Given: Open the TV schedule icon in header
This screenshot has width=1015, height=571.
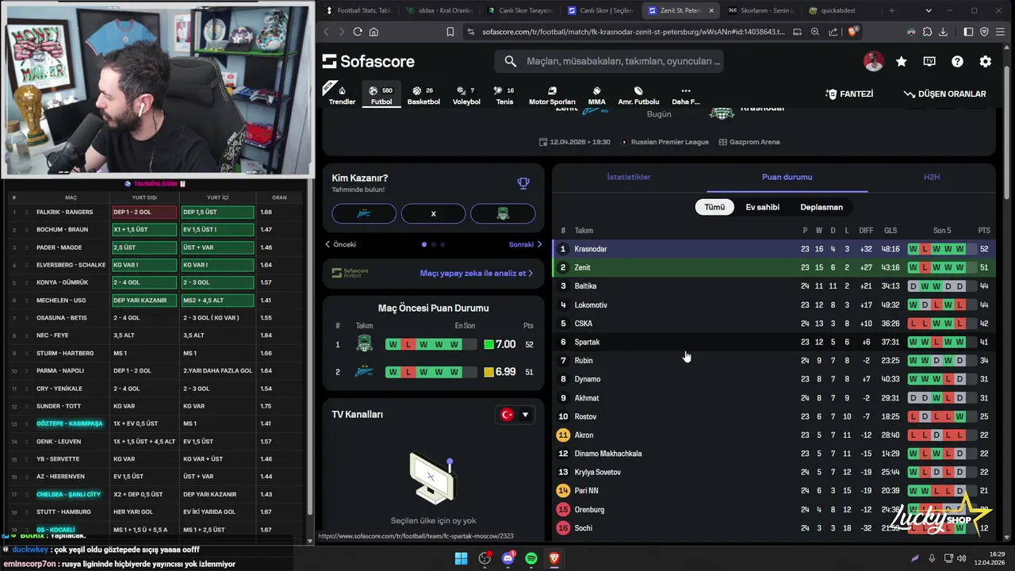Looking at the screenshot, I should click(x=929, y=61).
